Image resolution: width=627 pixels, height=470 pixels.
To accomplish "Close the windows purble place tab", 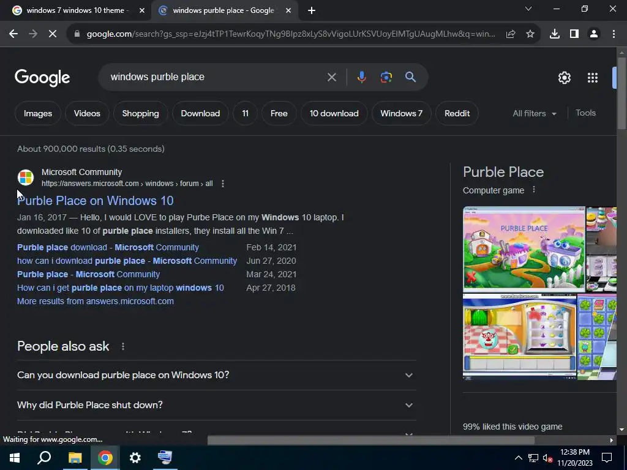I will (288, 11).
